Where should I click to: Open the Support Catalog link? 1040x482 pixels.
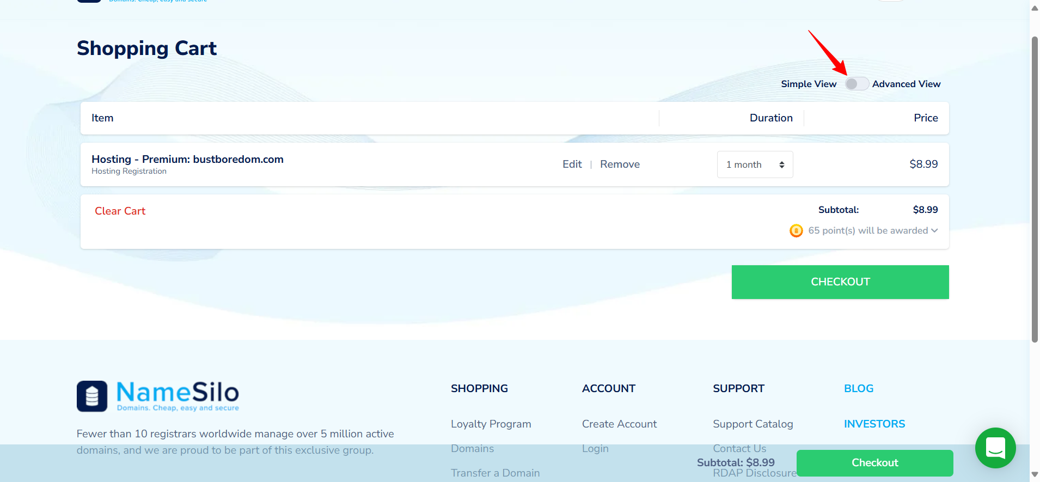coord(753,424)
